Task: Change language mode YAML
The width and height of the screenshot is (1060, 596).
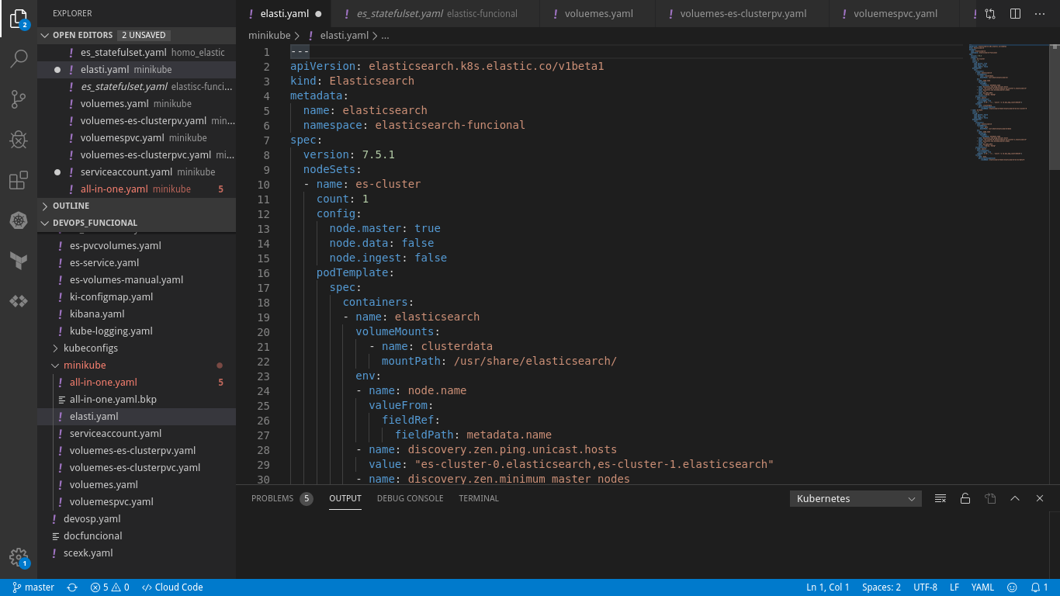Action: click(x=982, y=587)
